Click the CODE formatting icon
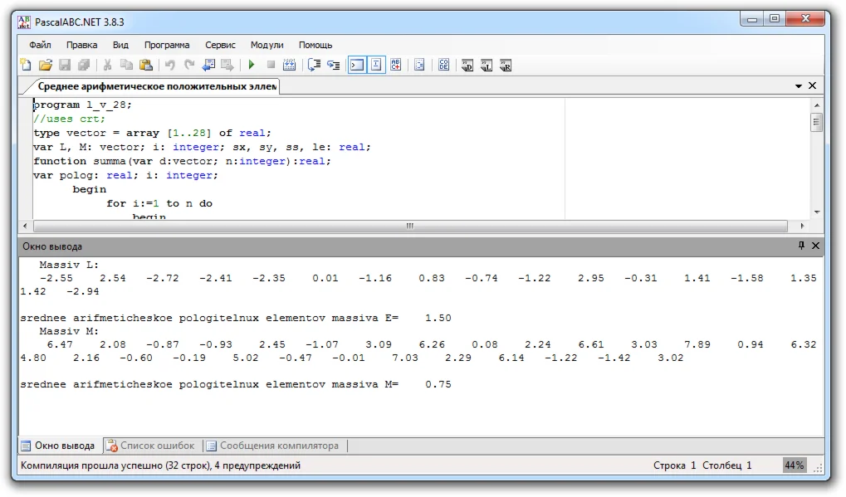846x497 pixels. click(443, 65)
